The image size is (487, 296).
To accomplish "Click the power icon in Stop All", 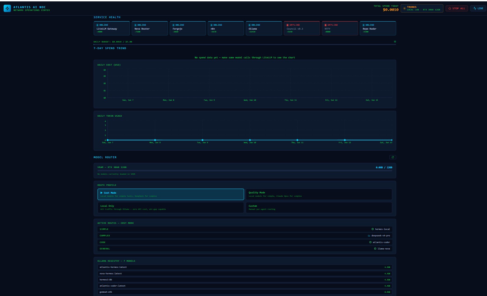I will pyautogui.click(x=450, y=8).
